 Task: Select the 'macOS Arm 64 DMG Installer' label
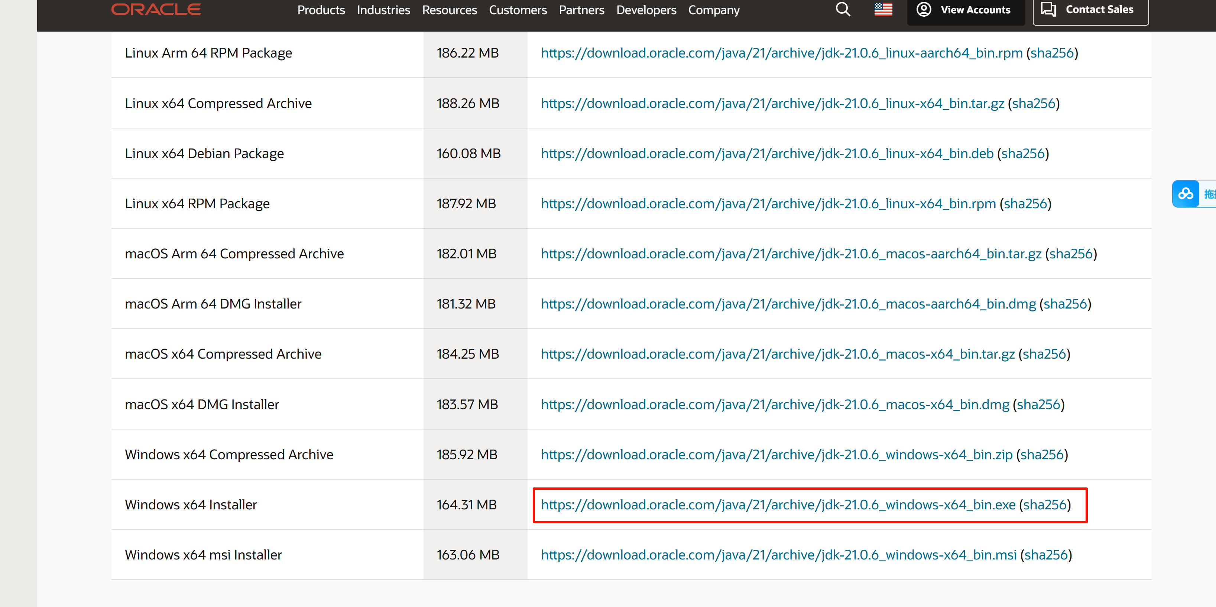click(x=213, y=304)
